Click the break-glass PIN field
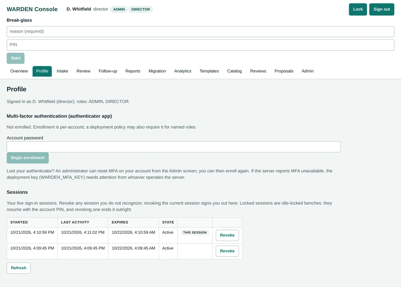401x287 pixels. coord(200,45)
